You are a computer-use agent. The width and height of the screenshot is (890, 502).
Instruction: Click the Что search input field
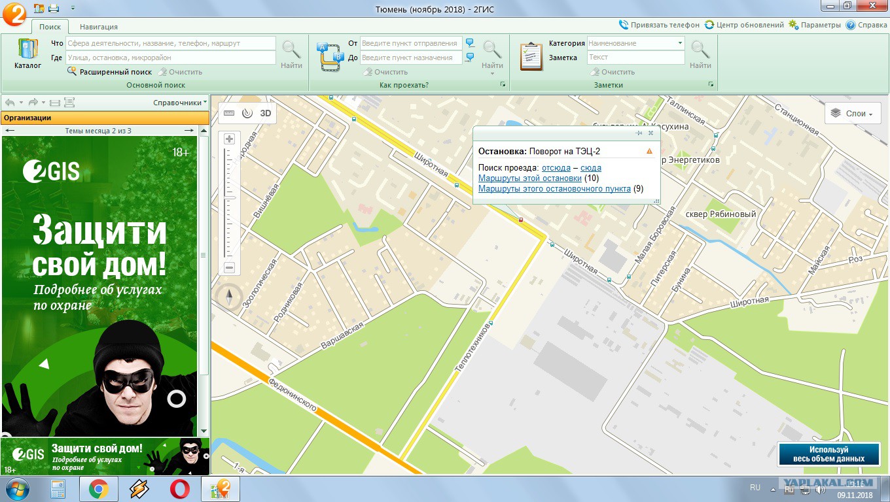(170, 43)
